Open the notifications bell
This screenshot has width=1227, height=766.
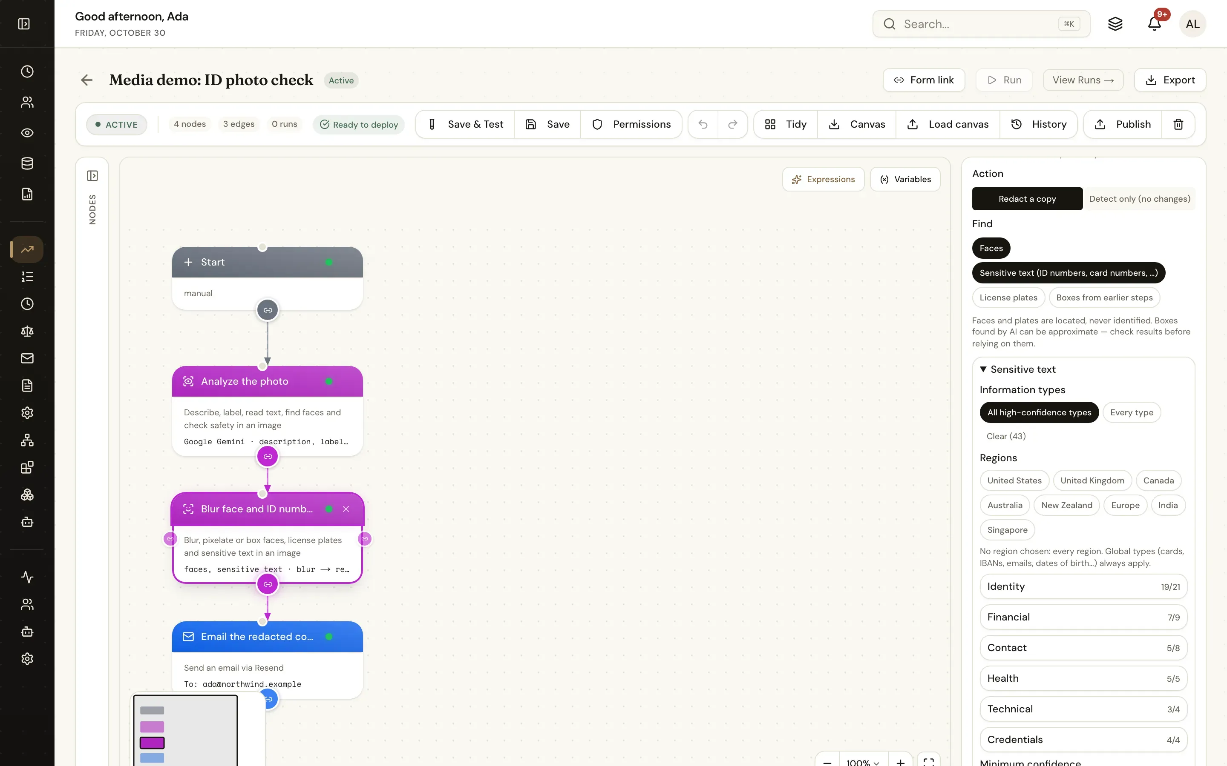[x=1154, y=24]
